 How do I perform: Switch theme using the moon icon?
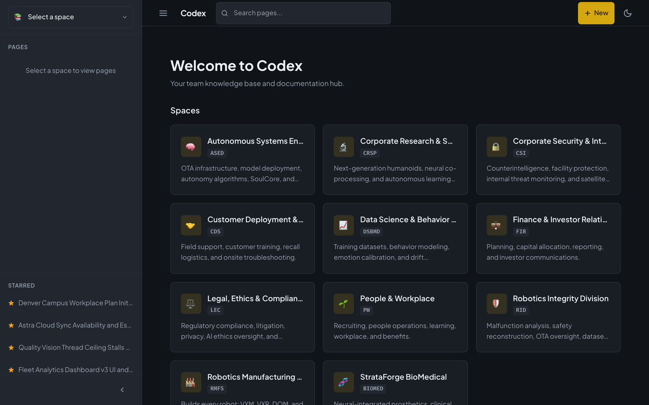pos(628,13)
